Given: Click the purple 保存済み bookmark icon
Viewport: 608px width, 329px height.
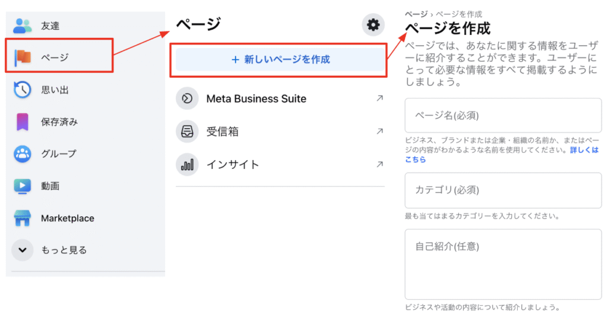Looking at the screenshot, I should (x=23, y=122).
